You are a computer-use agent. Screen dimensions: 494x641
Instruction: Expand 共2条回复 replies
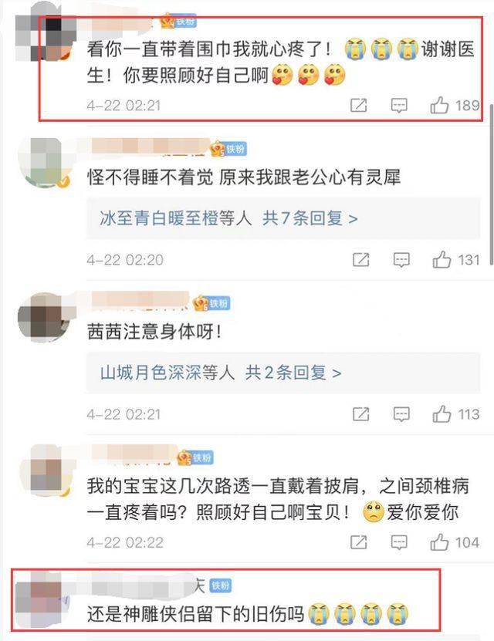293,373
